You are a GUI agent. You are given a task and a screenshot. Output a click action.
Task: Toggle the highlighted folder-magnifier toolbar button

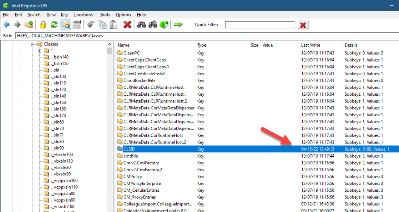tap(66, 25)
